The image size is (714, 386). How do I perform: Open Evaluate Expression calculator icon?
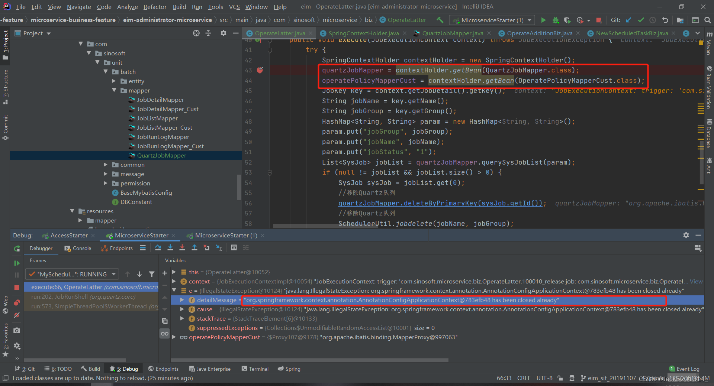pyautogui.click(x=234, y=248)
